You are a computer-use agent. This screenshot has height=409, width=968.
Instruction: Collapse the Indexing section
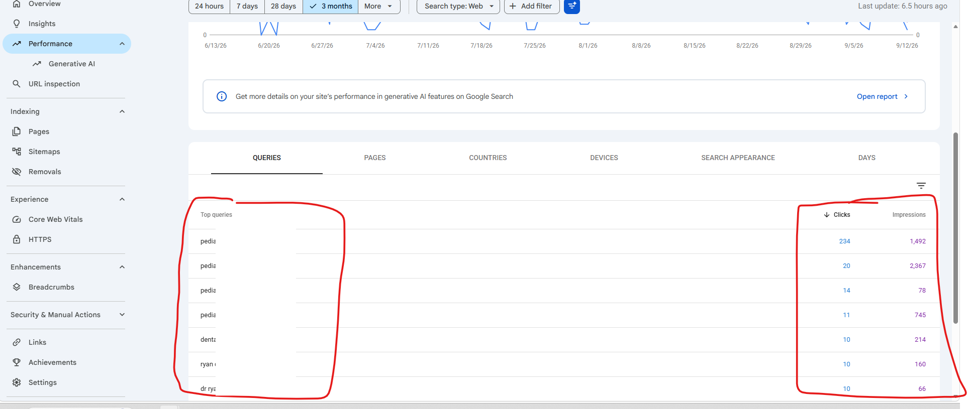point(122,111)
